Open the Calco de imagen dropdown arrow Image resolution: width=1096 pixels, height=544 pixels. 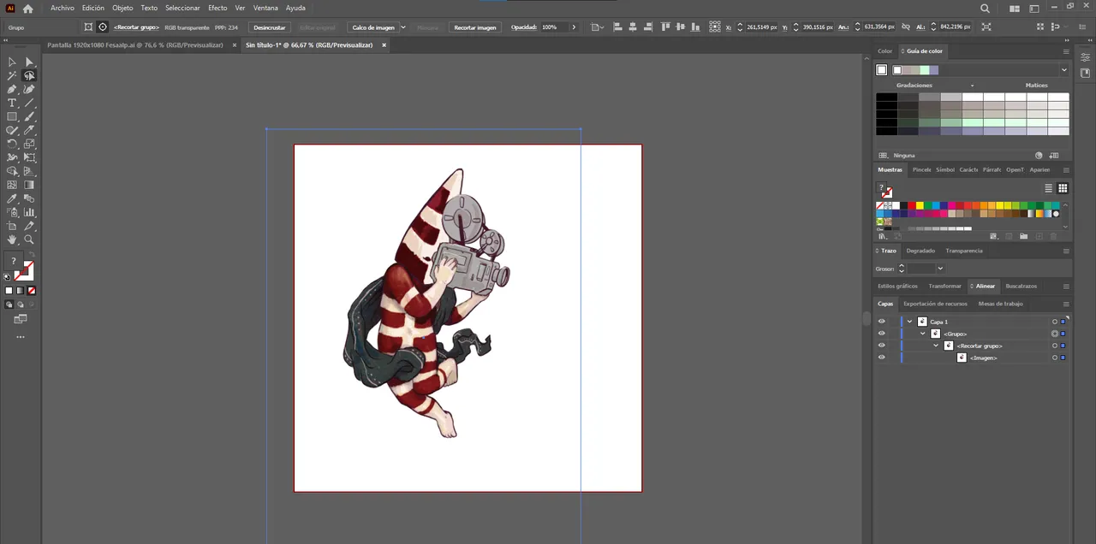point(403,27)
